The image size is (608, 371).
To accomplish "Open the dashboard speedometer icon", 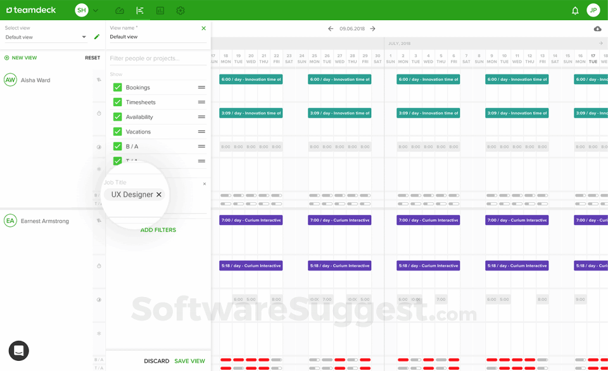I will tap(120, 11).
